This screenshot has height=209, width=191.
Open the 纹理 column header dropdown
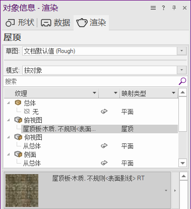94,93
